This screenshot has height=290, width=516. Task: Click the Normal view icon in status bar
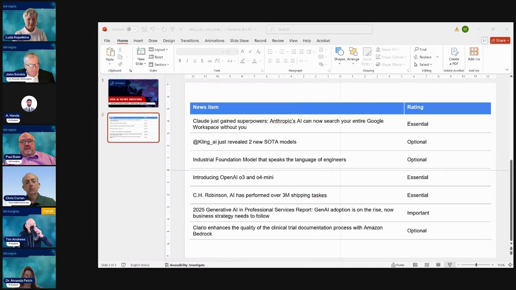(415, 265)
